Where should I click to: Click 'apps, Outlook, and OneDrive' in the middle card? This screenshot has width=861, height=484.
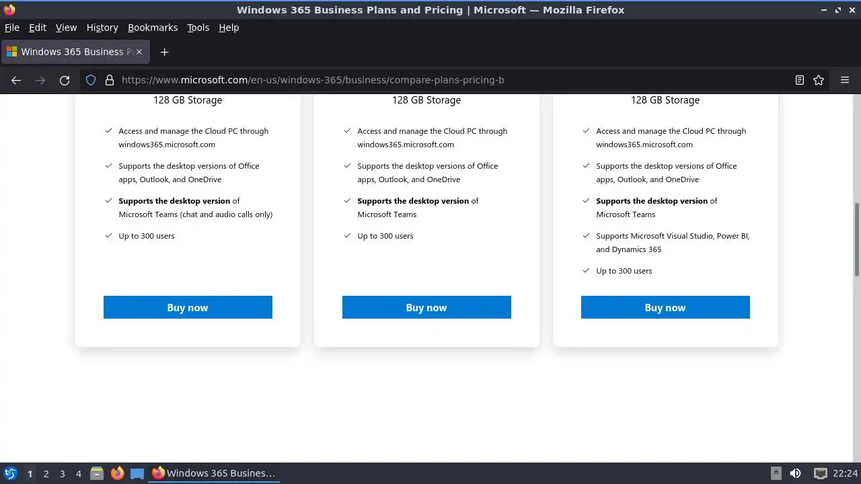coord(409,179)
